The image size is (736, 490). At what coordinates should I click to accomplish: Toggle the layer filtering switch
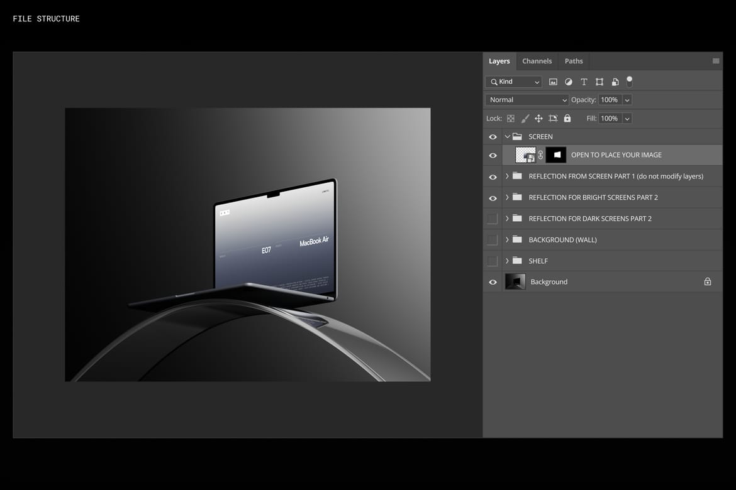point(630,82)
